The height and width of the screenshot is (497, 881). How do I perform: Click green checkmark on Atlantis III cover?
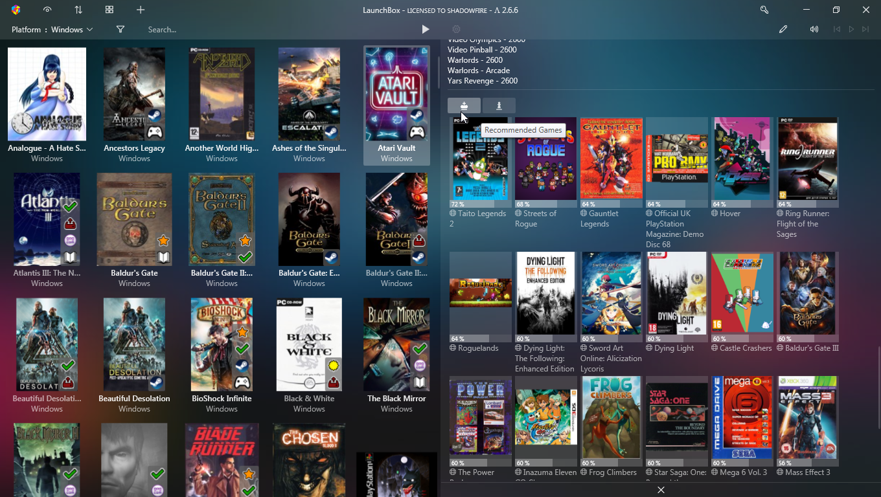pyautogui.click(x=70, y=207)
